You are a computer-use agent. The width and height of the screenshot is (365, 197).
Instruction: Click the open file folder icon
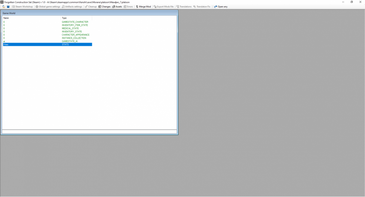[4, 6]
